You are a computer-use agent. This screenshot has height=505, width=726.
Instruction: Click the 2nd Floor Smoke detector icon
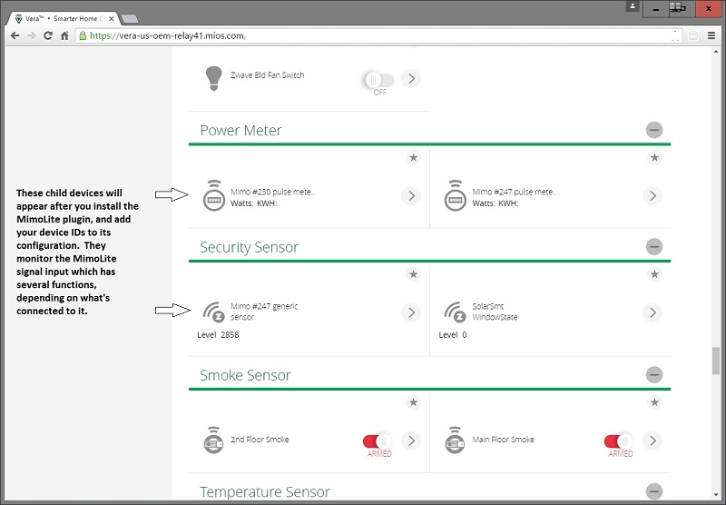(213, 441)
